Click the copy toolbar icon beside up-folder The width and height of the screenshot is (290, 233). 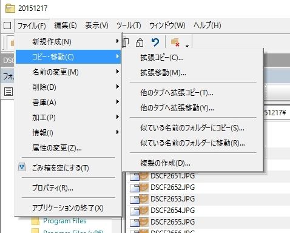click(x=126, y=42)
